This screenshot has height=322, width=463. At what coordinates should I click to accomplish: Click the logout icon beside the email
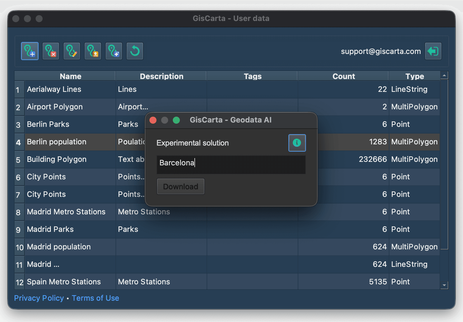click(x=433, y=51)
